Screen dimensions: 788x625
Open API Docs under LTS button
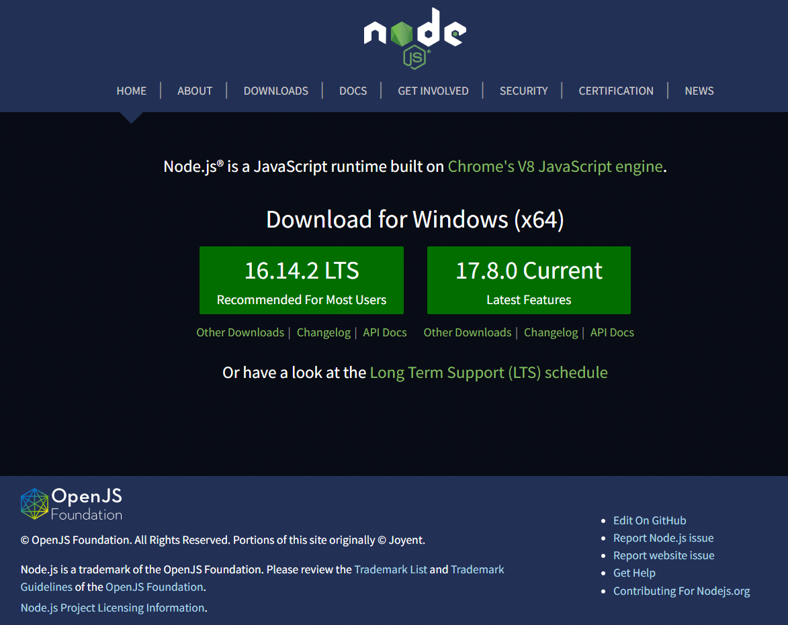coord(385,333)
